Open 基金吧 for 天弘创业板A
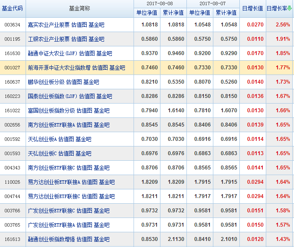The height and width of the screenshot is (247, 294). click(x=83, y=139)
